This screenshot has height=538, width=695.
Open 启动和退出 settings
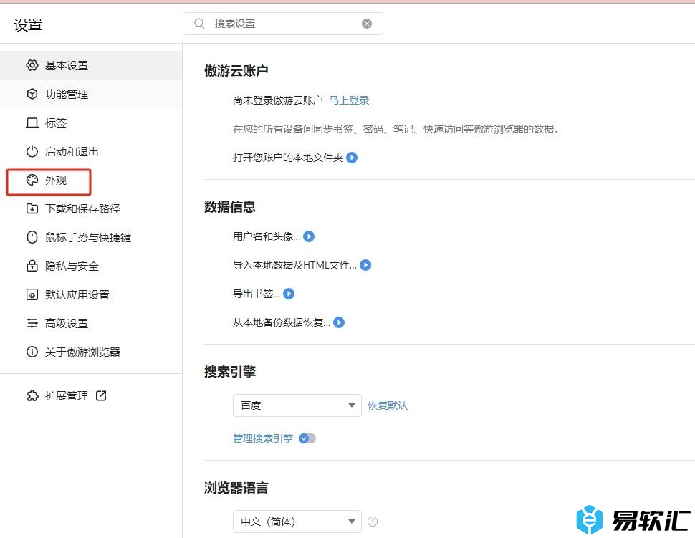coord(91,152)
